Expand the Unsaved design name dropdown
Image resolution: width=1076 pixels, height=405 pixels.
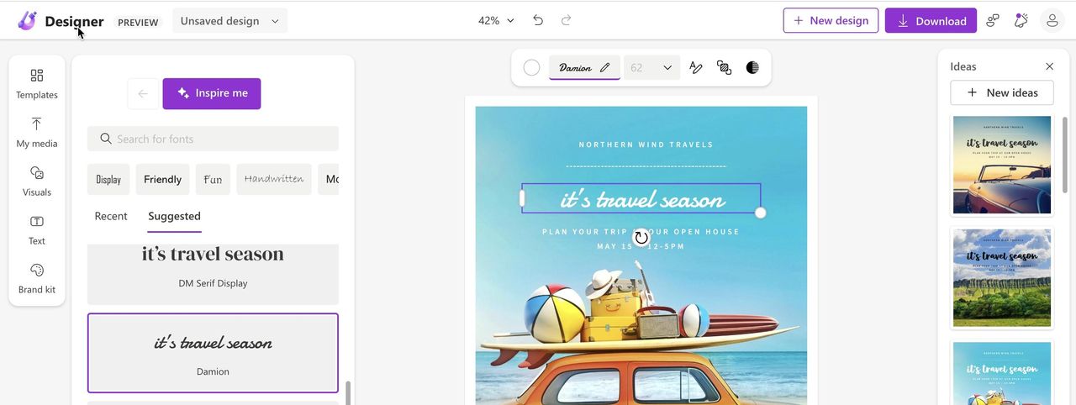[229, 21]
